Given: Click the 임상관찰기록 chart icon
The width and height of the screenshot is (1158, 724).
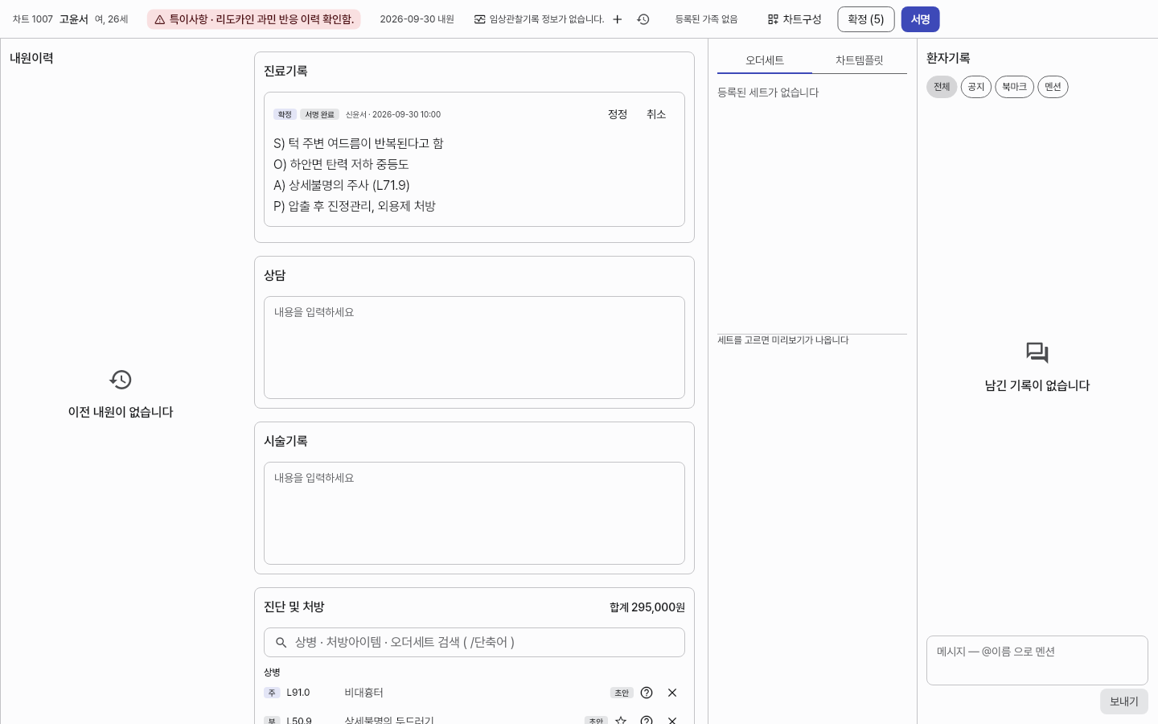Looking at the screenshot, I should pos(480,19).
